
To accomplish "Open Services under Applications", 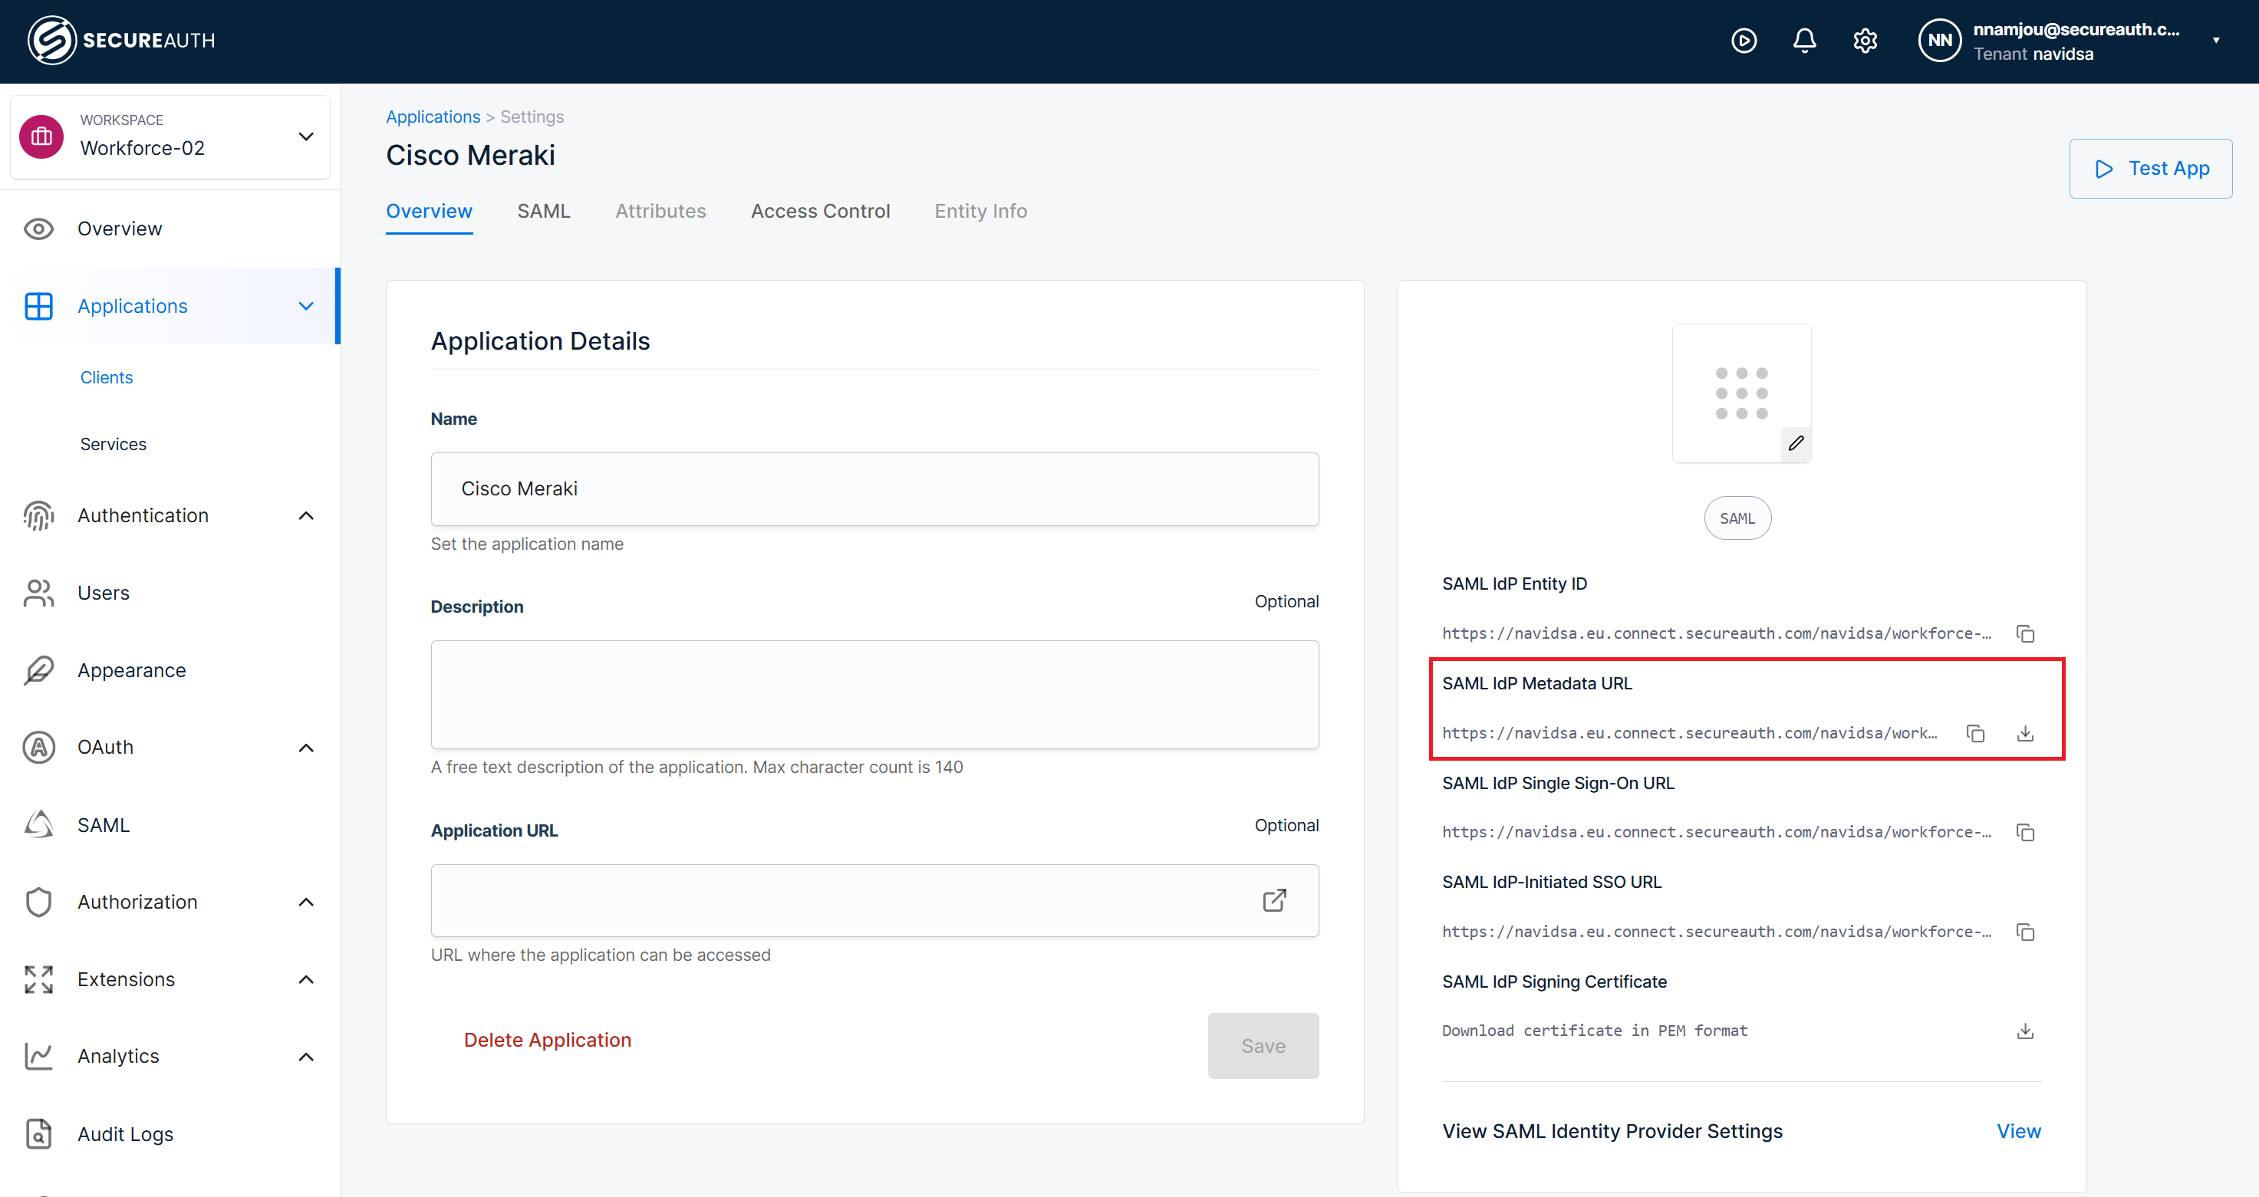I will pos(113,444).
